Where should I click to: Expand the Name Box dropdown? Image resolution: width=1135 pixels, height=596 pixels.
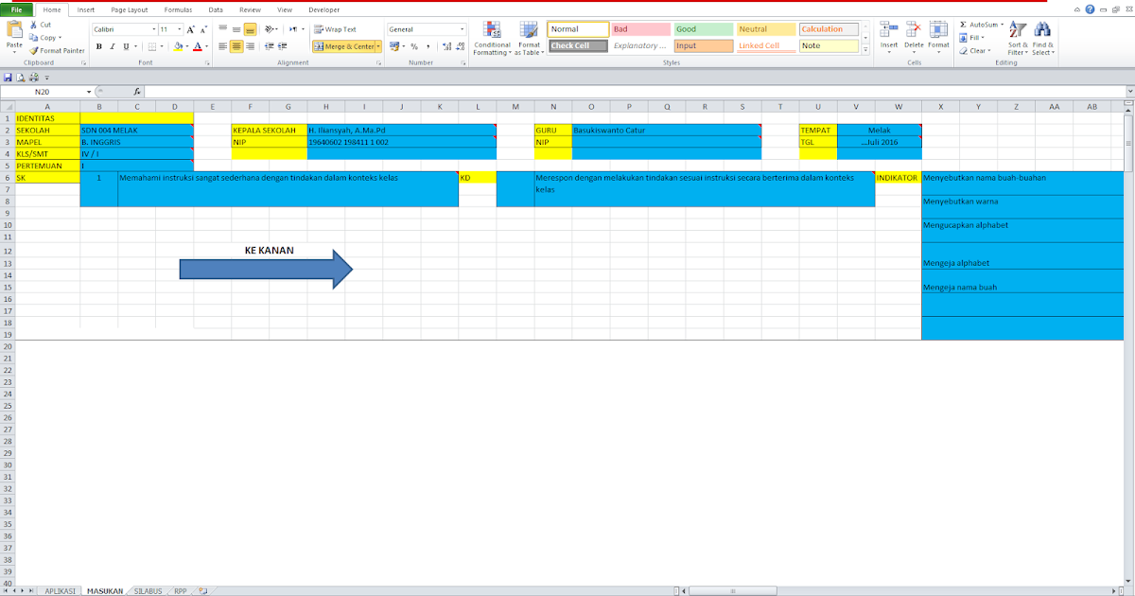coord(89,92)
